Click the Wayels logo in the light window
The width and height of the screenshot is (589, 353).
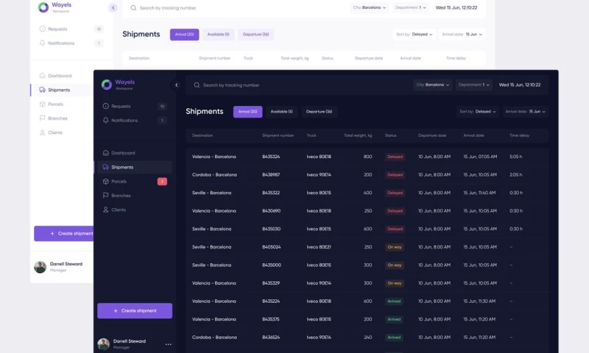pyautogui.click(x=43, y=7)
